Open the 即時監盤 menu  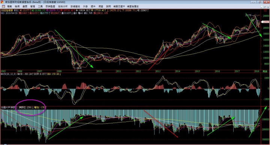[x=51, y=6]
